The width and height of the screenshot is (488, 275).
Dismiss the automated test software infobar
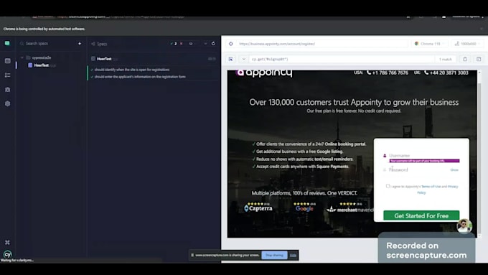(482, 29)
